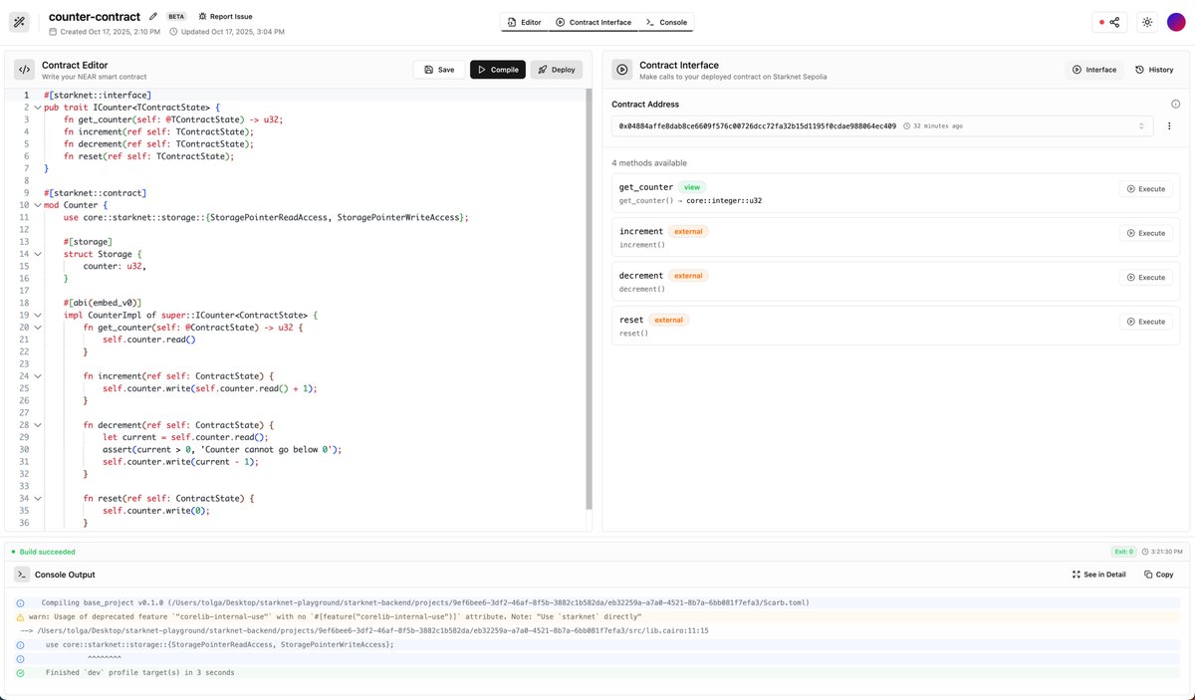Click the 'Build succeeded' status text
This screenshot has width=1195, height=700.
[46, 552]
